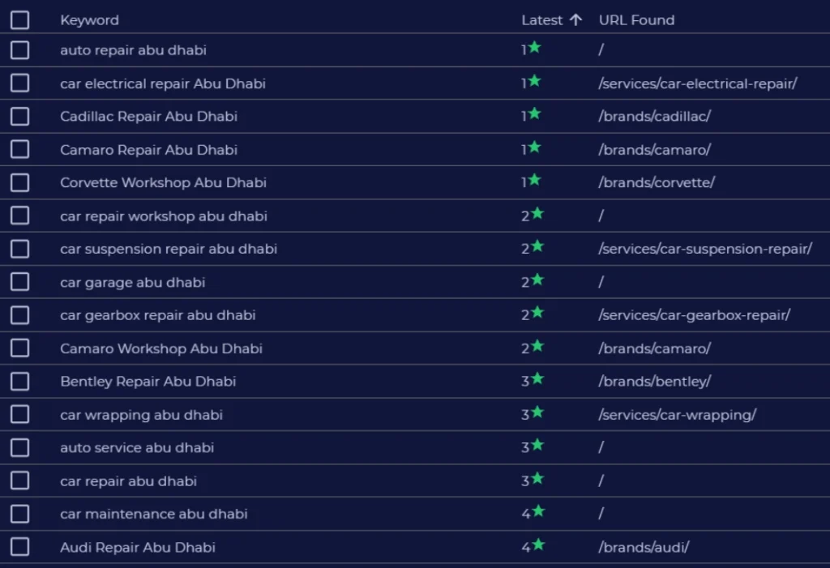Click the star beside Bentley Repair Abu Dhabi
Screen dimensions: 830x568
[x=537, y=379]
